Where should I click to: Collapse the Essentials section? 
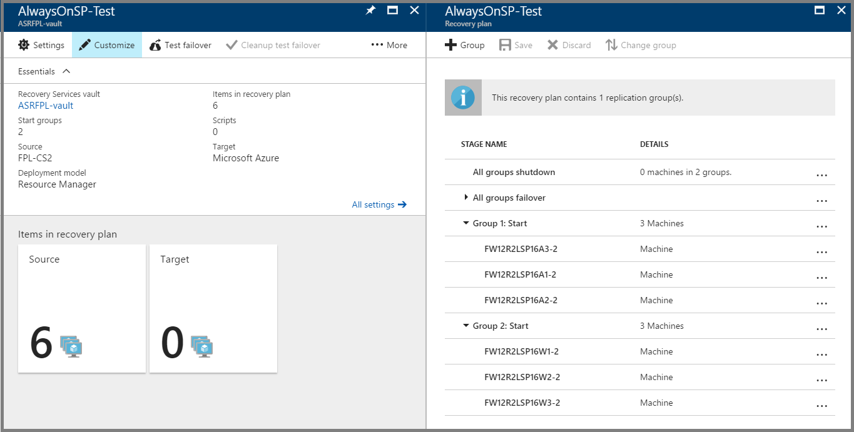pyautogui.click(x=67, y=71)
